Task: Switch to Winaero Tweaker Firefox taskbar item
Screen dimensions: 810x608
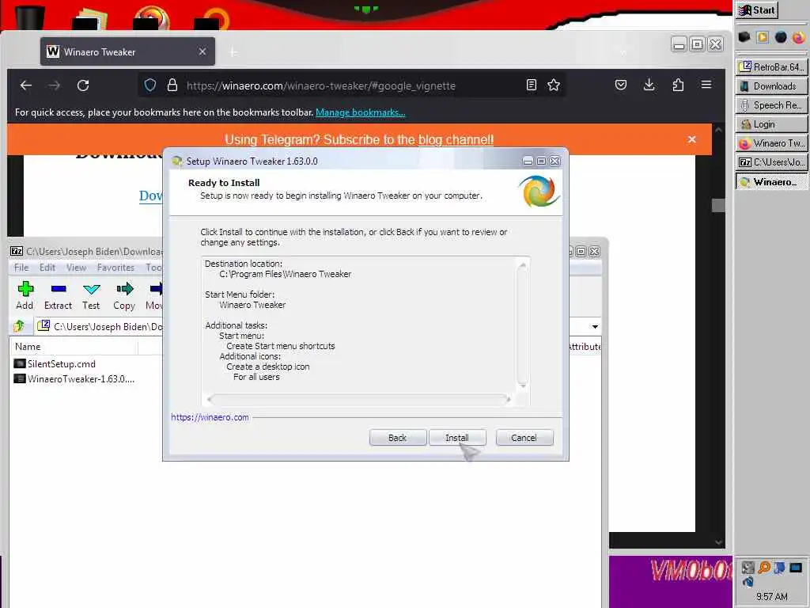Action: coord(772,143)
